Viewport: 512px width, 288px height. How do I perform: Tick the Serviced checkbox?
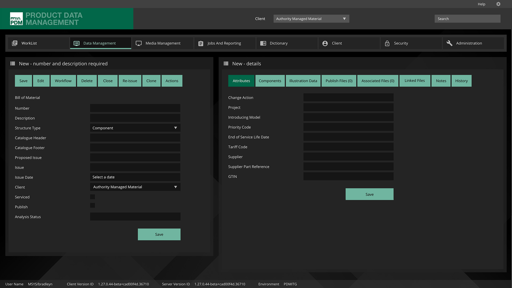[x=93, y=197]
